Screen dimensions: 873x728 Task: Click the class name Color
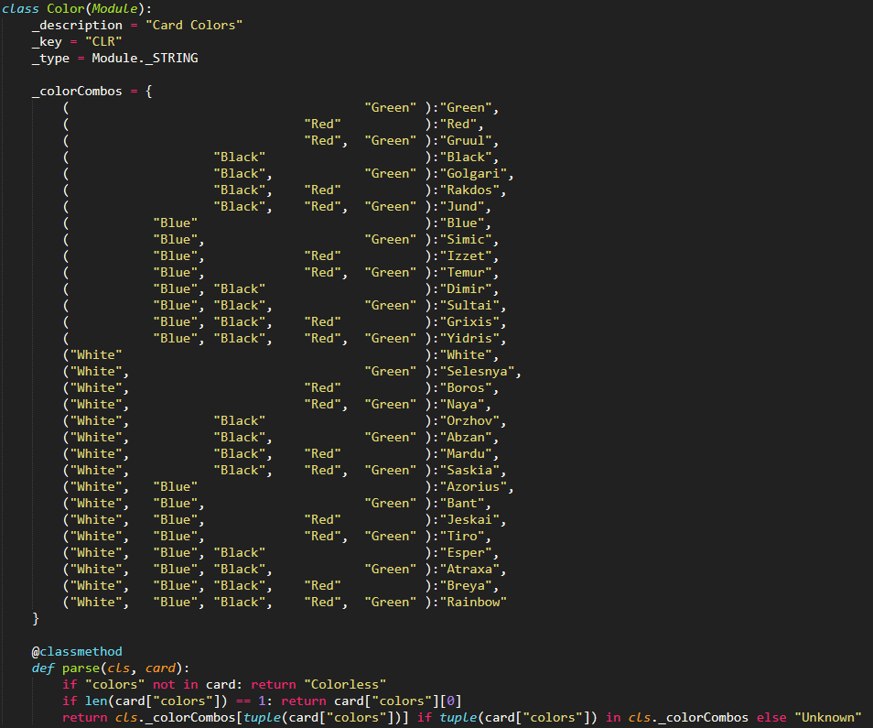(66, 8)
